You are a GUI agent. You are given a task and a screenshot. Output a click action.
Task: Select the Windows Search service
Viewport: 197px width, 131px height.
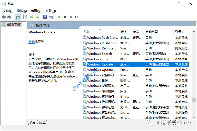(136, 54)
